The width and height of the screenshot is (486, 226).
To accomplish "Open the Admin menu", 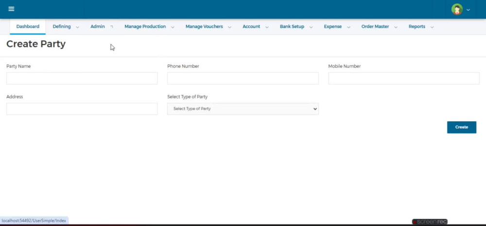I will tap(98, 27).
